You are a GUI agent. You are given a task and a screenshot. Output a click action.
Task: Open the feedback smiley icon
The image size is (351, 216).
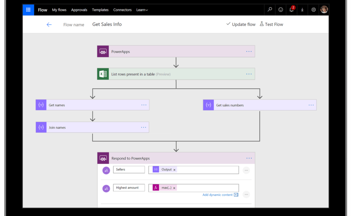280,10
